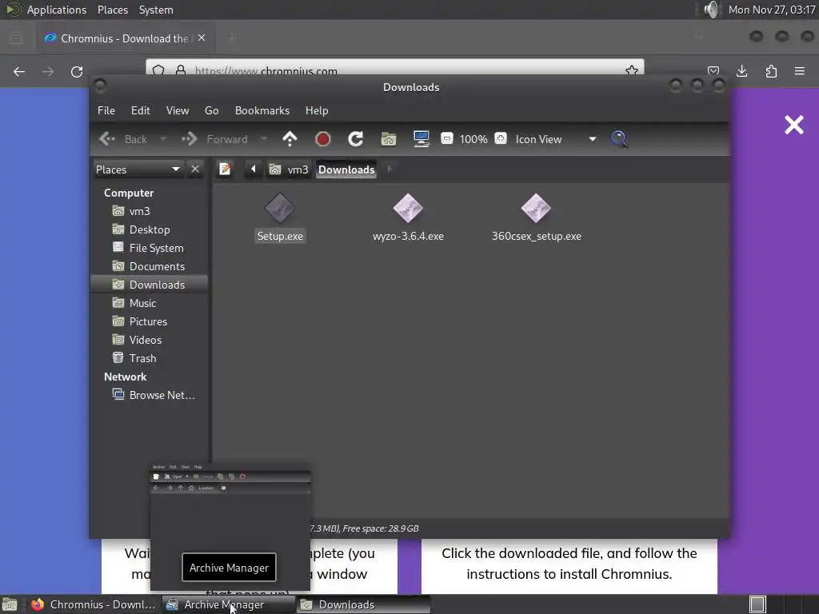819x614 pixels.
Task: Click the show desktop icon in bottom panel
Action: (10, 604)
